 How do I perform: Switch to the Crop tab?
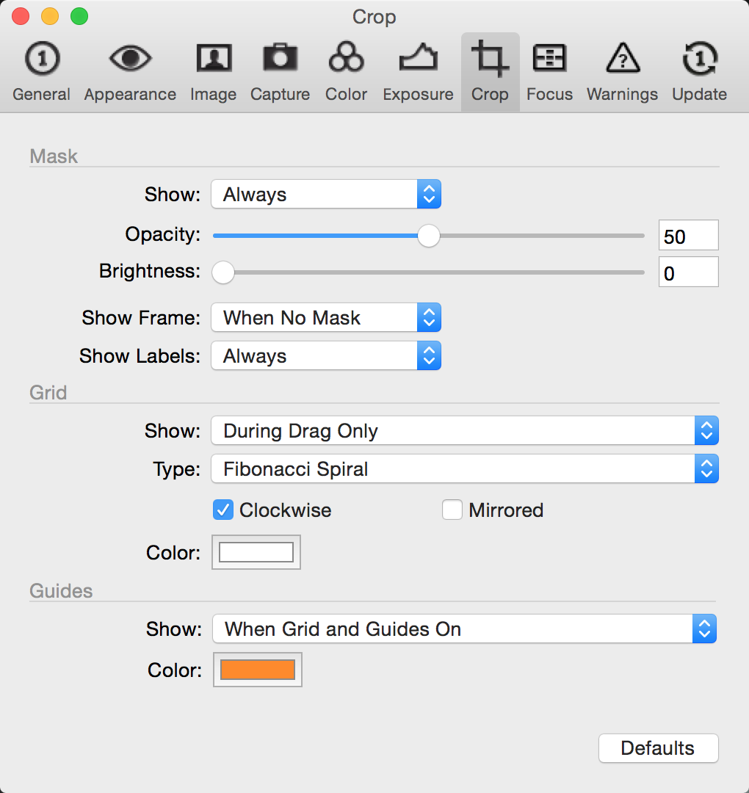pyautogui.click(x=490, y=72)
